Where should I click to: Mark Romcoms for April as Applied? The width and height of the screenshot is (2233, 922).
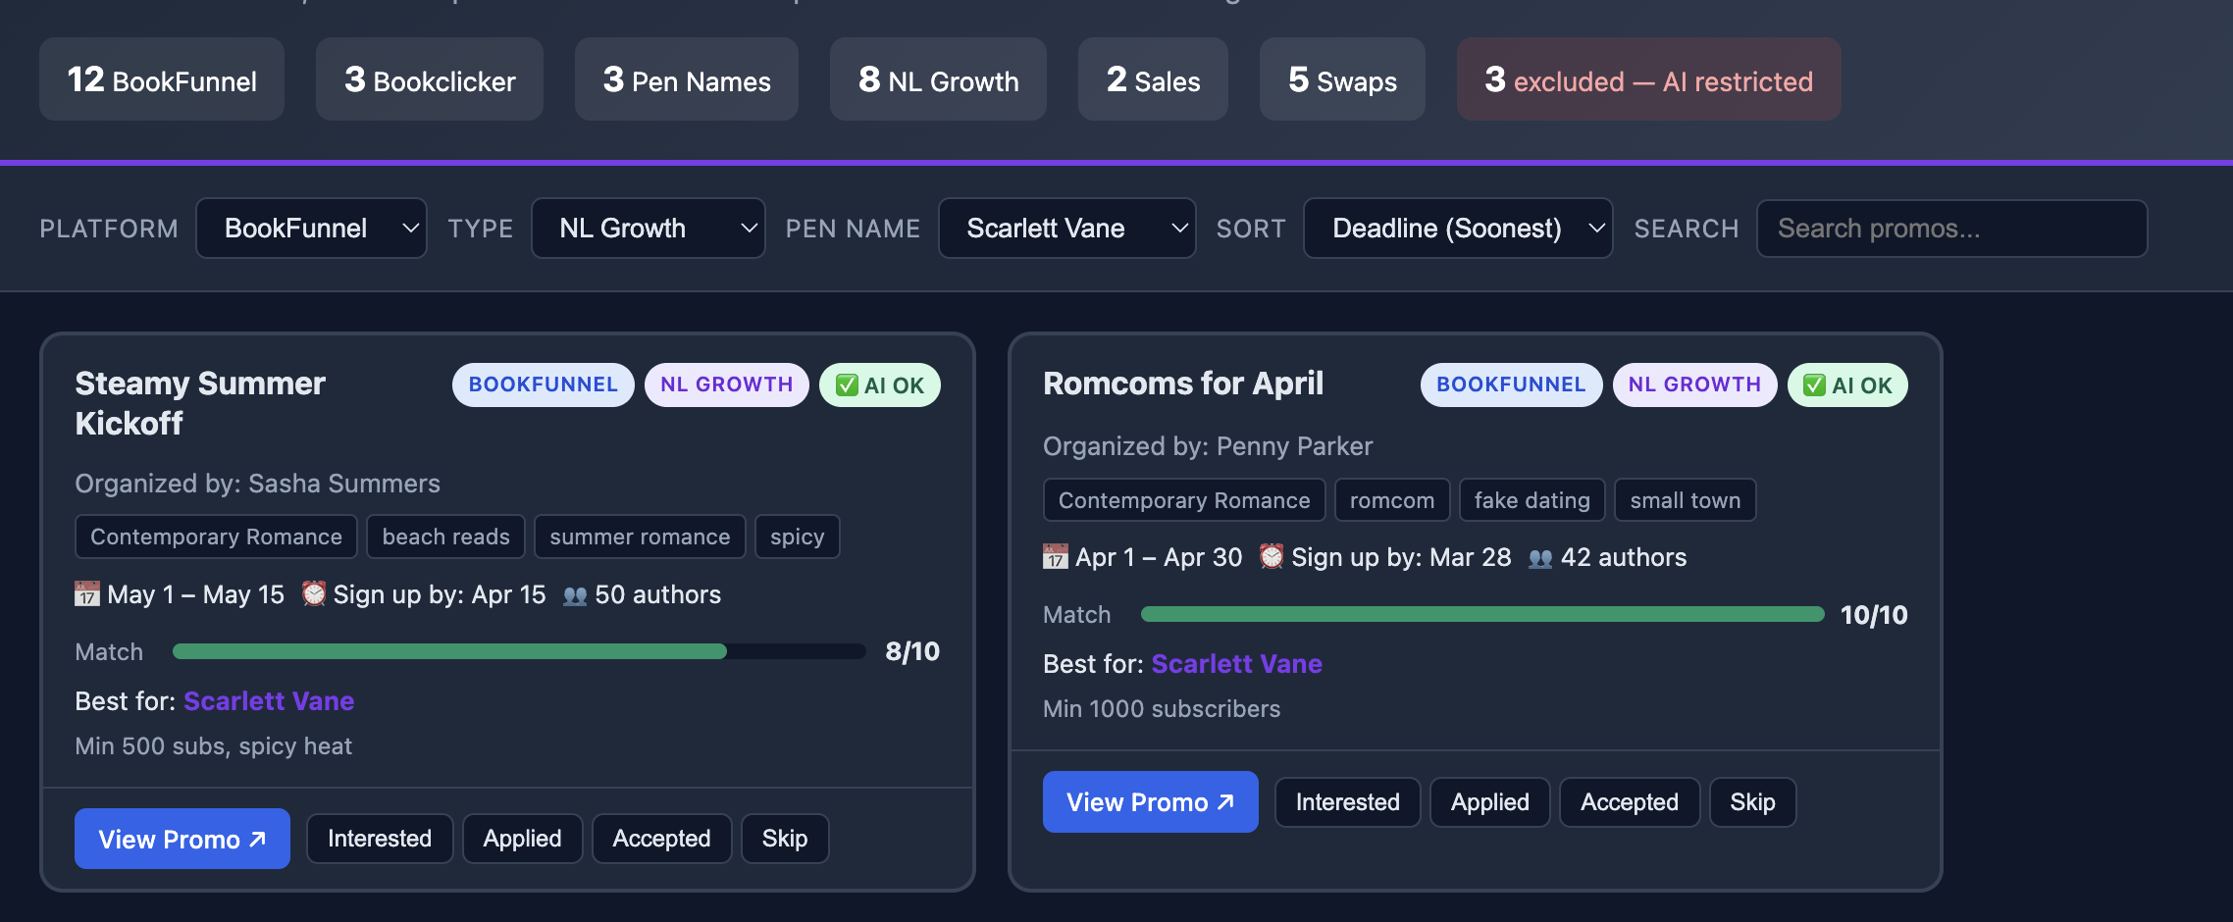click(x=1489, y=802)
